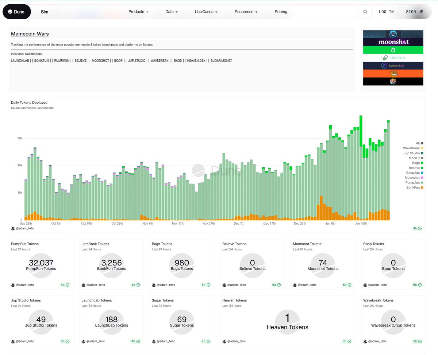
Task: Expand the Data dropdown menu
Action: pyautogui.click(x=172, y=12)
